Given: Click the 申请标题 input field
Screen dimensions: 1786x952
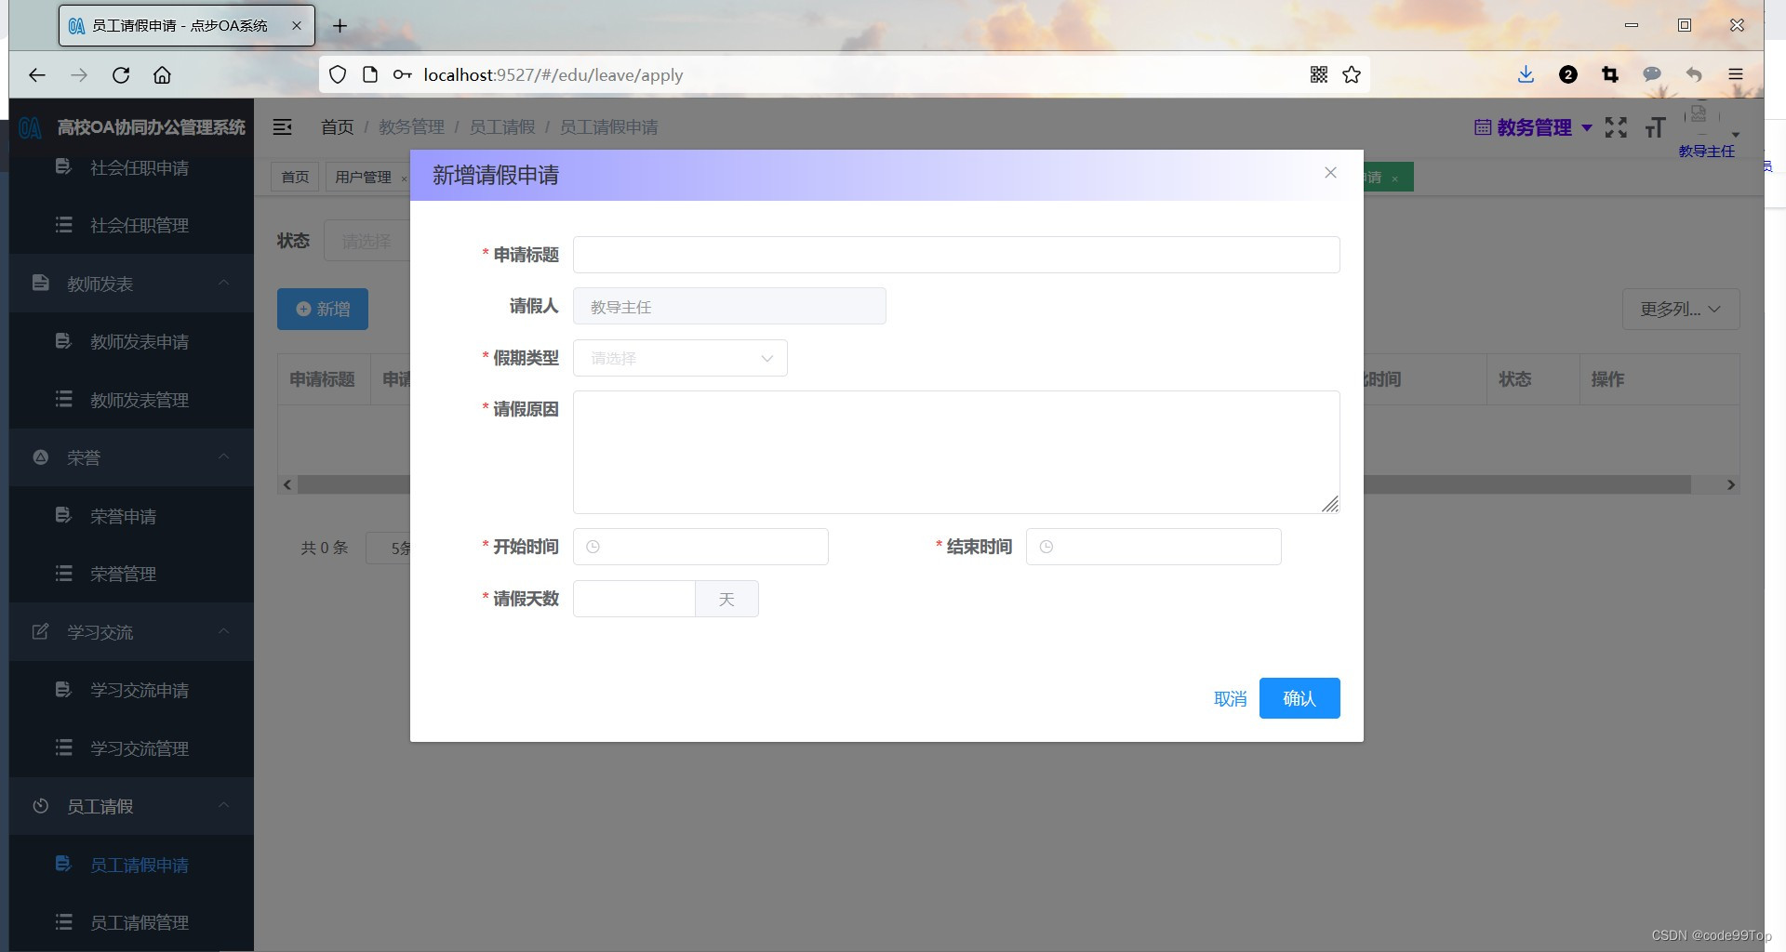Looking at the screenshot, I should point(956,255).
